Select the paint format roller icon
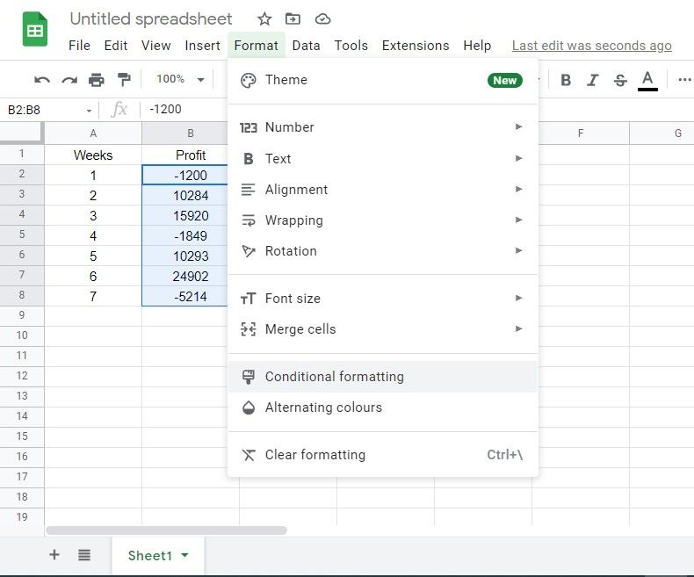694x577 pixels. click(x=124, y=80)
